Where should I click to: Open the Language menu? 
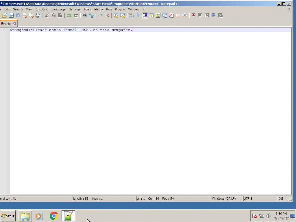pos(58,9)
